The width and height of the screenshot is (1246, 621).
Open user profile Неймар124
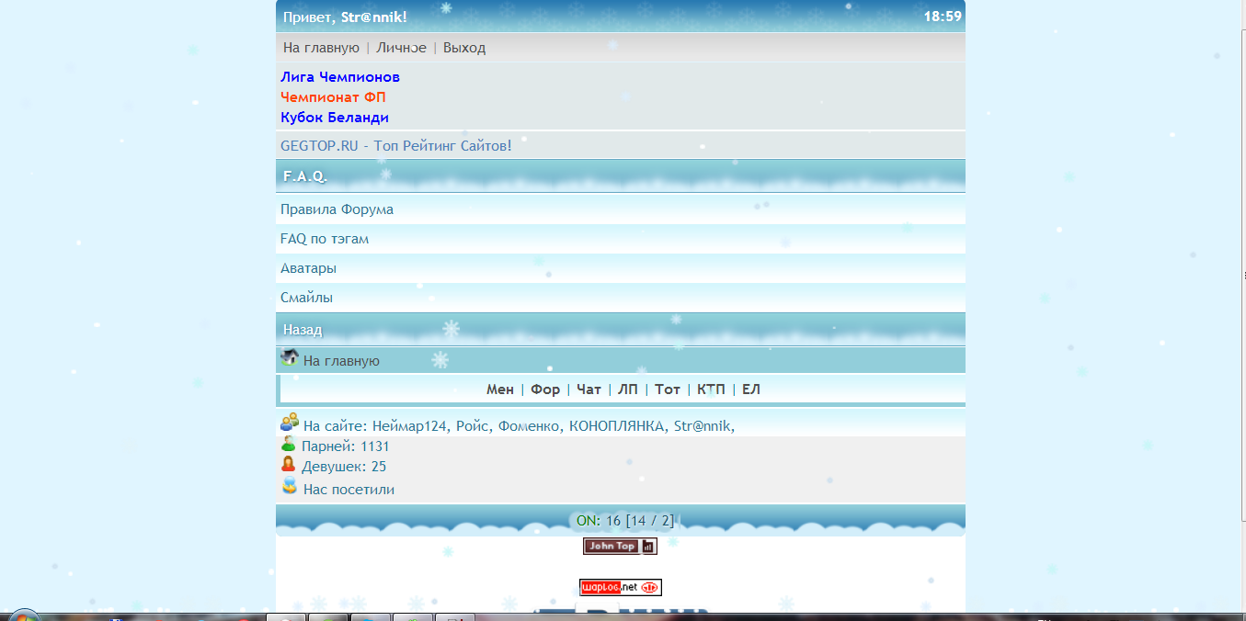pyautogui.click(x=410, y=426)
